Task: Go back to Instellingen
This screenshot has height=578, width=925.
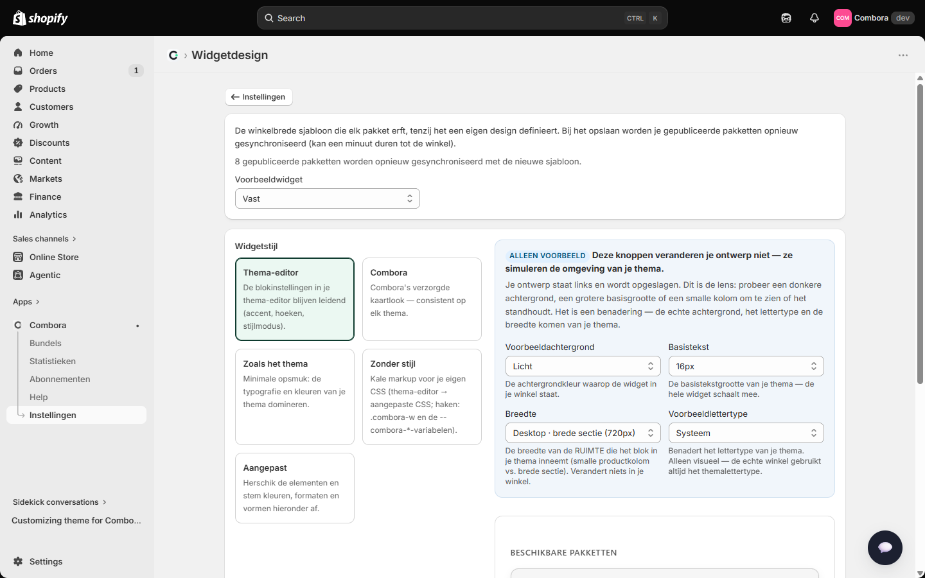Action: (x=259, y=97)
